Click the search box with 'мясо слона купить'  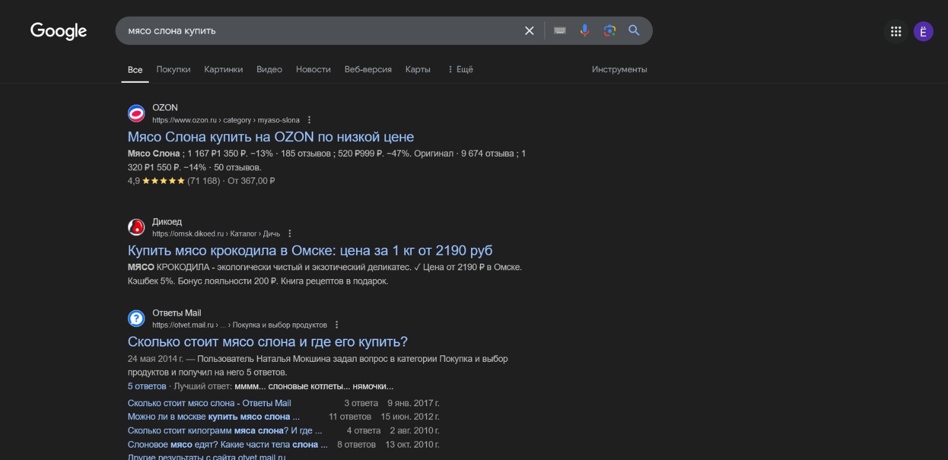pyautogui.click(x=320, y=31)
